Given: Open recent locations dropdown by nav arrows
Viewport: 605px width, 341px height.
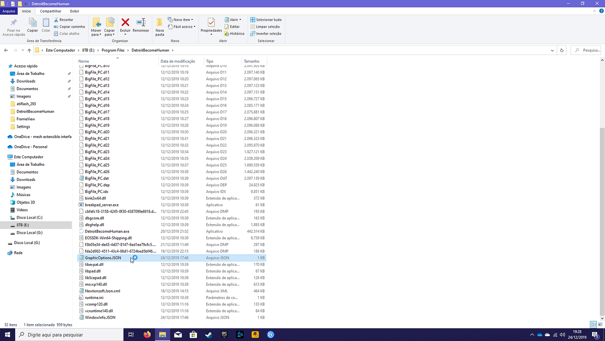Looking at the screenshot, I should 22,50.
